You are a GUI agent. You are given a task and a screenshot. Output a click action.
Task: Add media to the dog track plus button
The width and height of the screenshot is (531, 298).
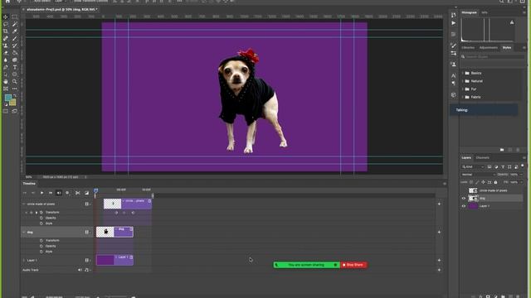[x=439, y=232]
